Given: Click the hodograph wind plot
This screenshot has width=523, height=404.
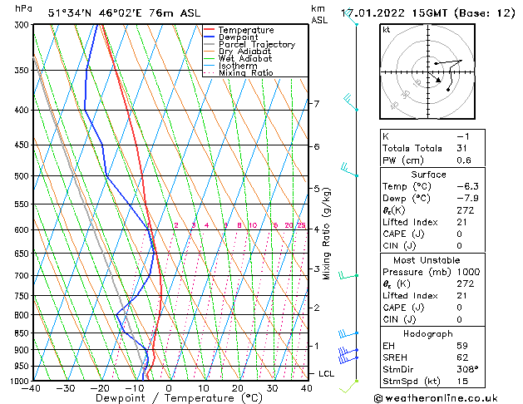Looking at the screenshot, I should point(427,71).
